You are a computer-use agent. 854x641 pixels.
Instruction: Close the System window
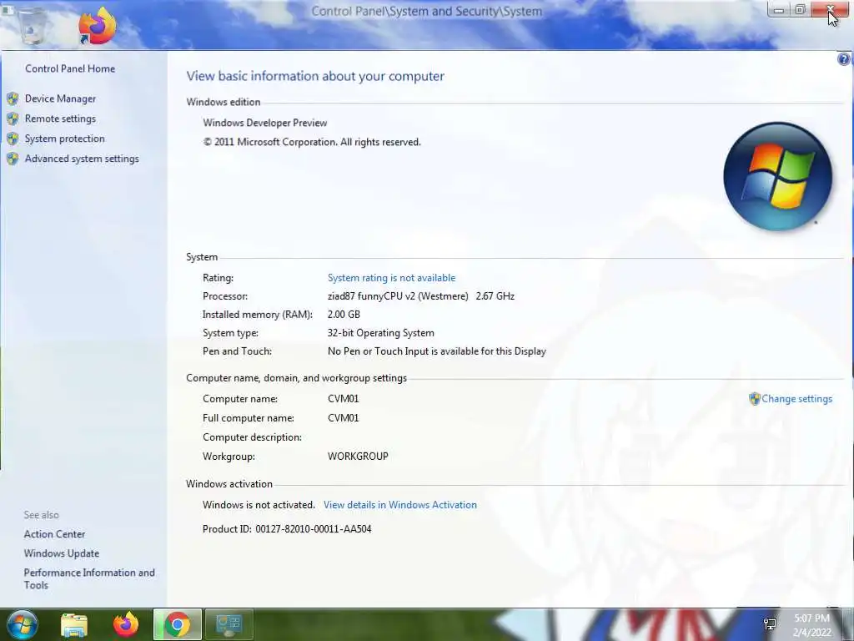coord(830,10)
